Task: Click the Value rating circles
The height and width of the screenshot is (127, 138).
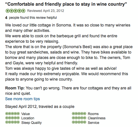Action: tap(13, 114)
